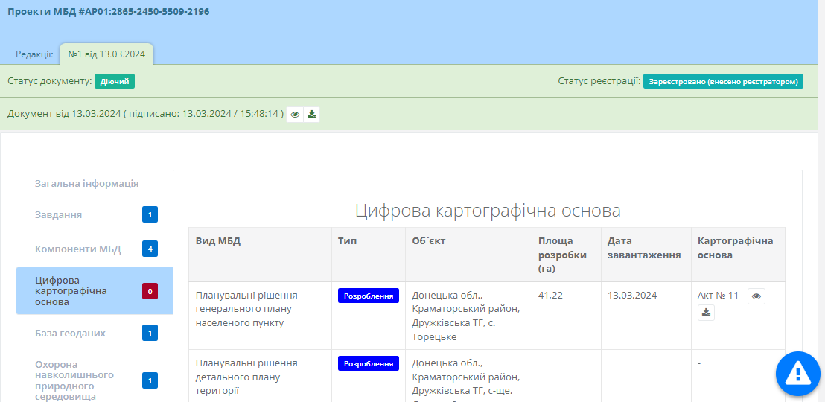
Task: Click the blue warning alert floating button
Action: coord(797,372)
